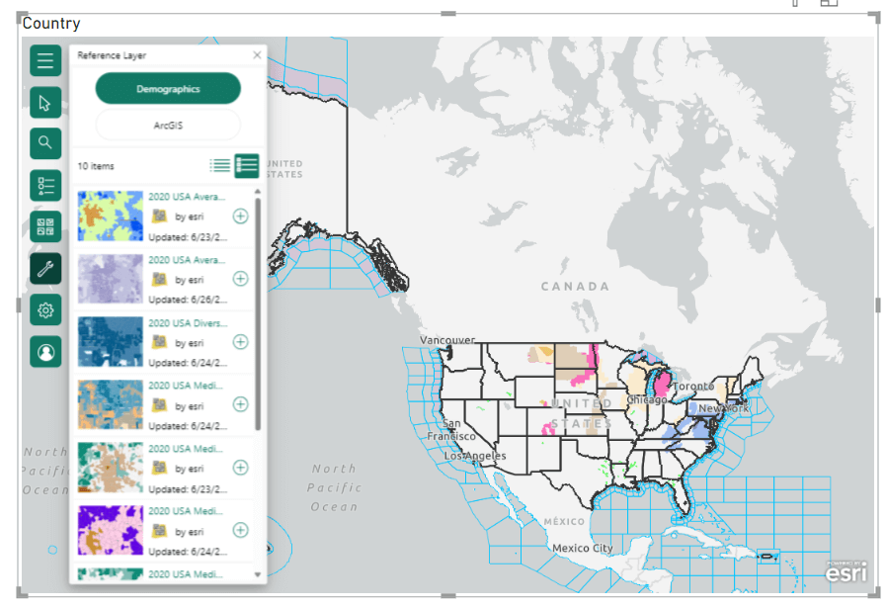
Task: Add the second 2020 USA Avera... layer
Action: (240, 279)
